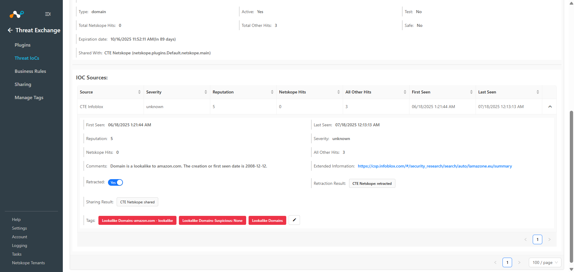Viewport: 574px width, 272px height.
Task: Select page 1 in bottom main pagination
Action: coord(507,262)
